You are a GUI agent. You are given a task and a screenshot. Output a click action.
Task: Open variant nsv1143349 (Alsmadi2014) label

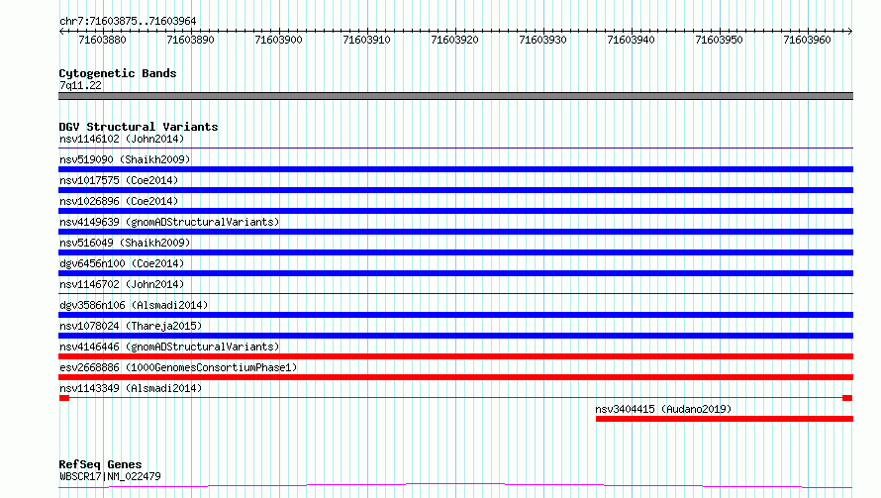click(x=131, y=388)
